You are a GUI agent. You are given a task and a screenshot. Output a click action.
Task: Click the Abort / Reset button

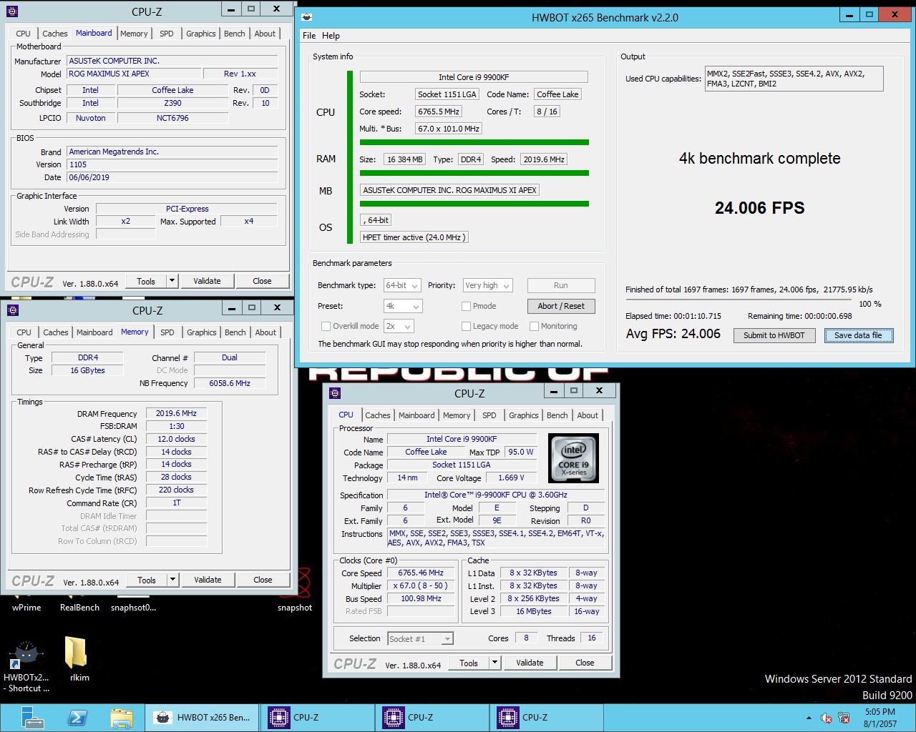561,306
